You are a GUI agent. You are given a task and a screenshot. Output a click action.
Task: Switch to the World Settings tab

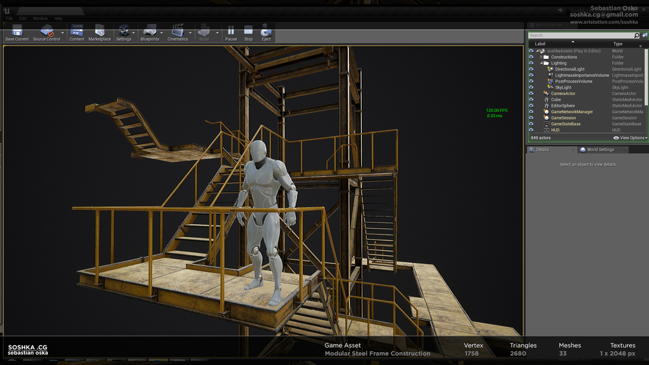603,150
